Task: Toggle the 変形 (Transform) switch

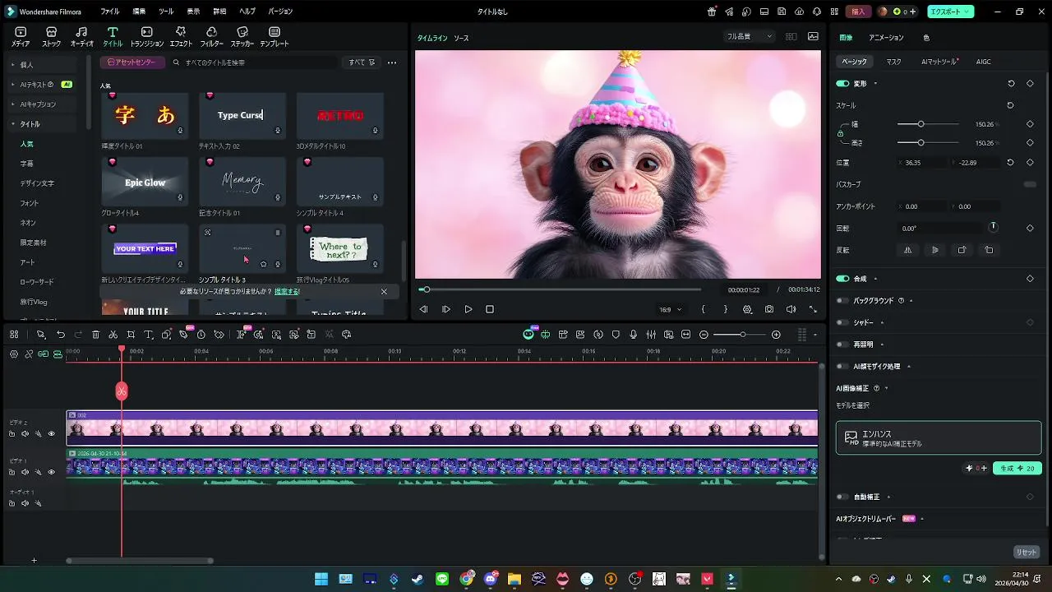Action: 842,83
